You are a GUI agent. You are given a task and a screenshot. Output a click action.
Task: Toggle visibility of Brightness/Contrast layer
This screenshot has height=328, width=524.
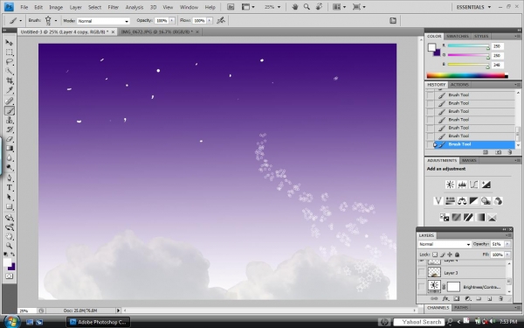point(422,287)
